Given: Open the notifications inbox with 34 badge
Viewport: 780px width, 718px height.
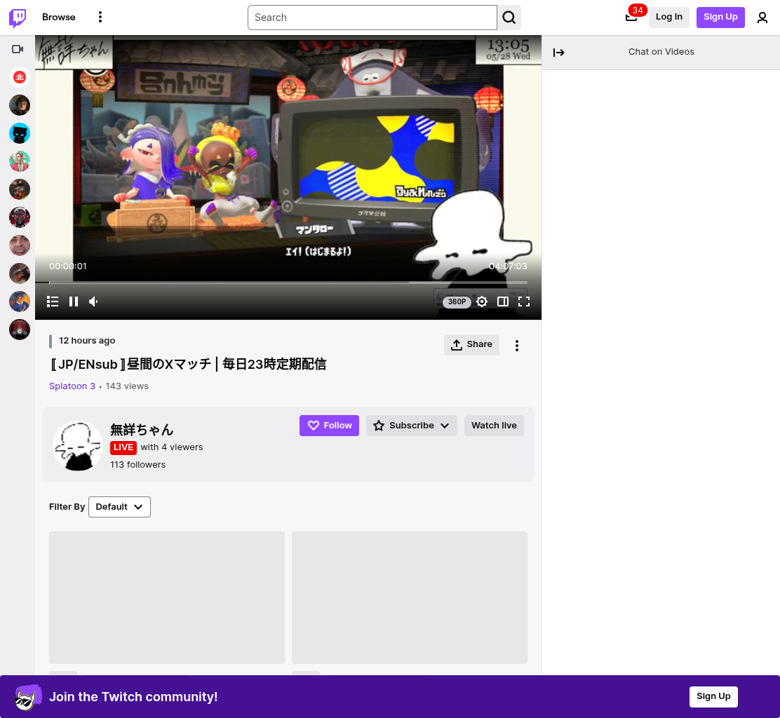Looking at the screenshot, I should coord(631,18).
